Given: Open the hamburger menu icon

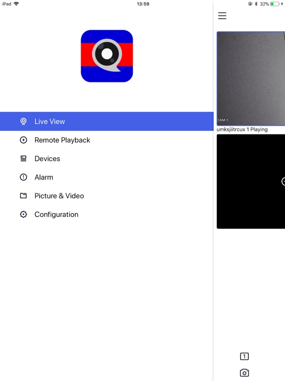Looking at the screenshot, I should 222,16.
